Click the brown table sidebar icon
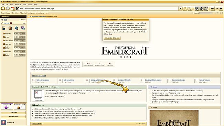Screen dimensions: 224x126 pyautogui.click(x=10, y=28)
